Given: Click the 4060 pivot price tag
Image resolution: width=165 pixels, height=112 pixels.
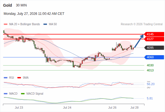Looking at the screenshot, I should click(154, 57).
